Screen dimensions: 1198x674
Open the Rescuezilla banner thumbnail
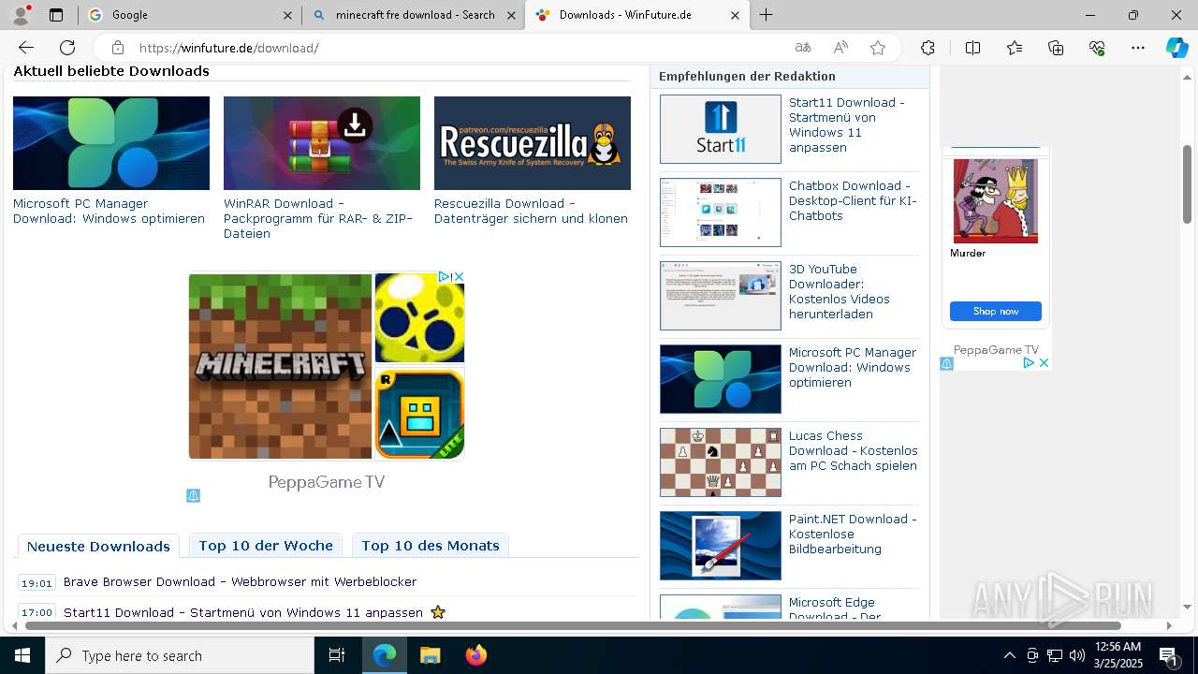[x=533, y=143]
